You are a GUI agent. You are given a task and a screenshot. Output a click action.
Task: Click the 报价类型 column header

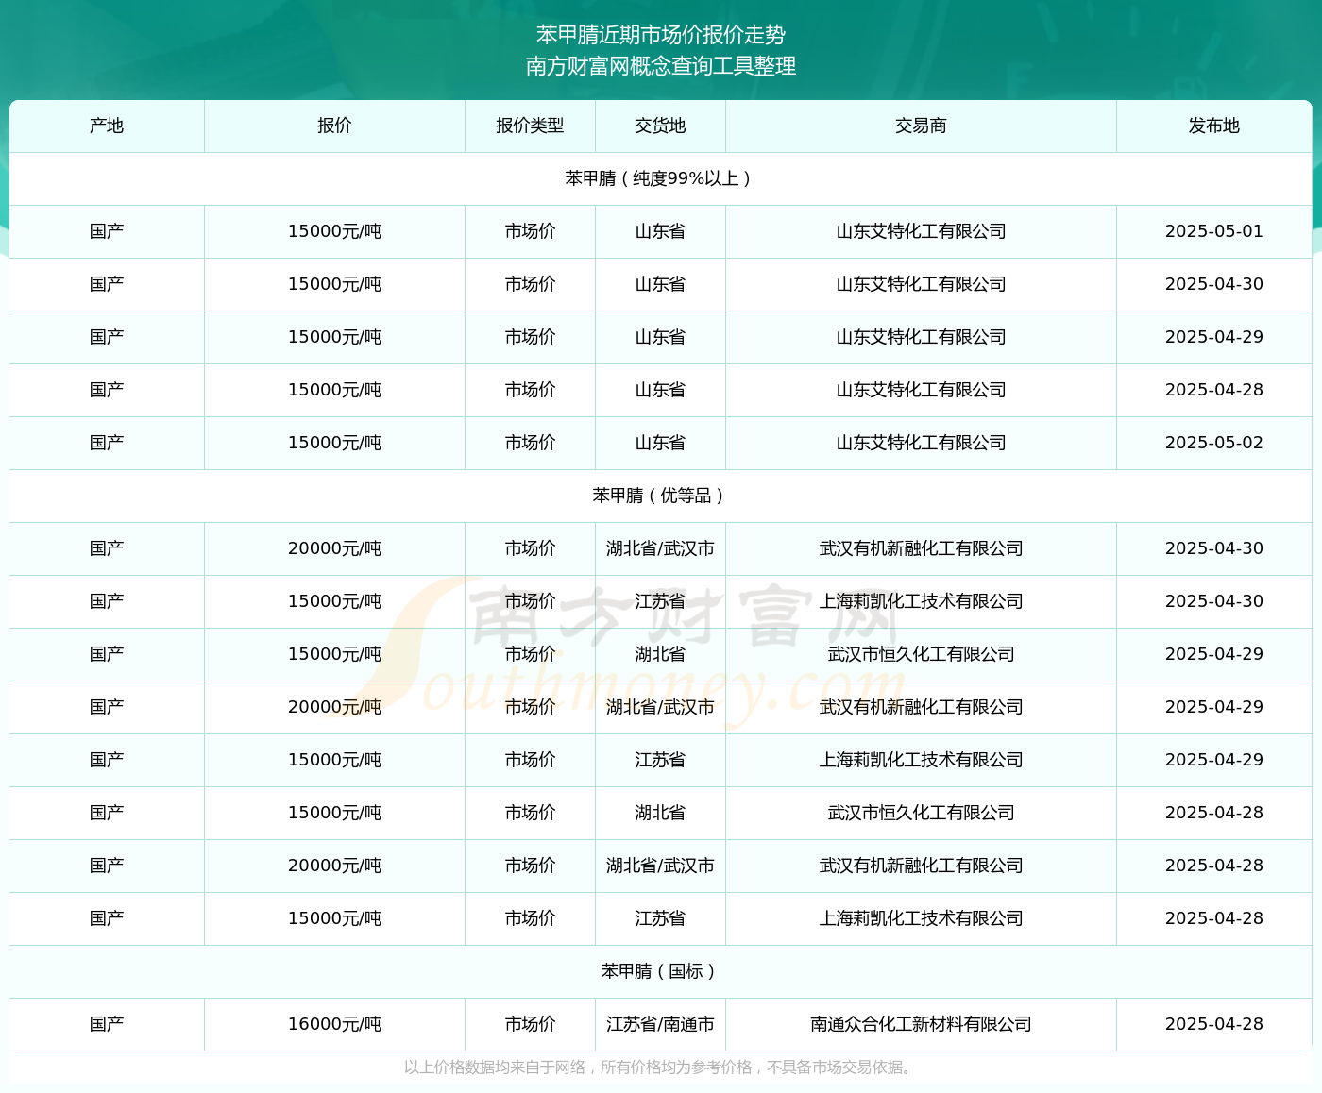(530, 126)
